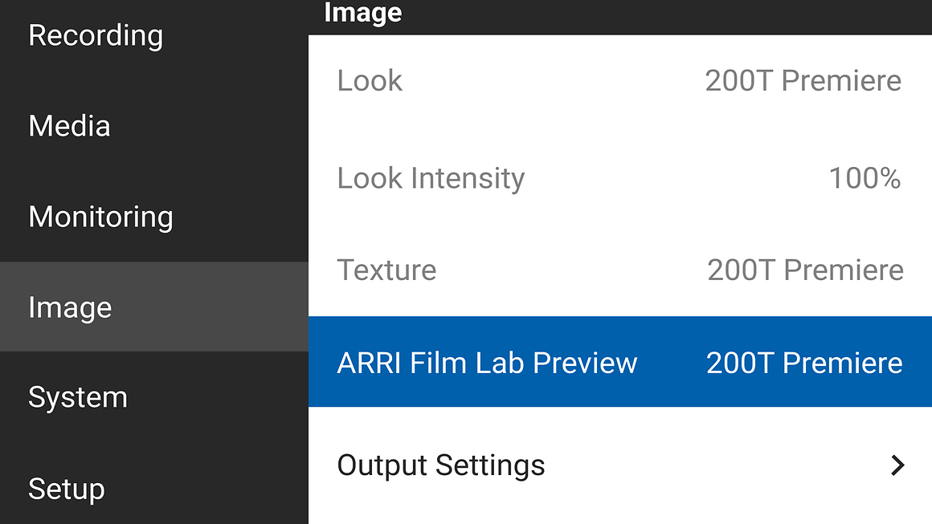Click the Output Settings label

(x=441, y=465)
